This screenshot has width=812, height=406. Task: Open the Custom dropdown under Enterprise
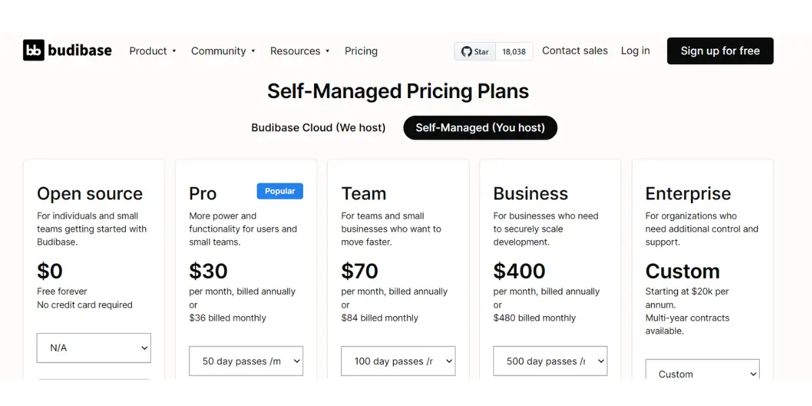tap(702, 370)
